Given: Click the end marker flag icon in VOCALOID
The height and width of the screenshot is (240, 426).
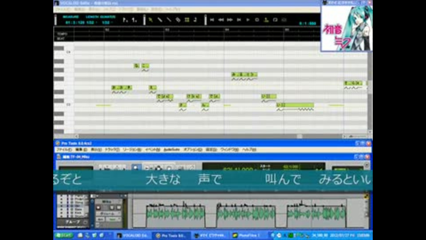Looking at the screenshot, I should pos(134,20).
